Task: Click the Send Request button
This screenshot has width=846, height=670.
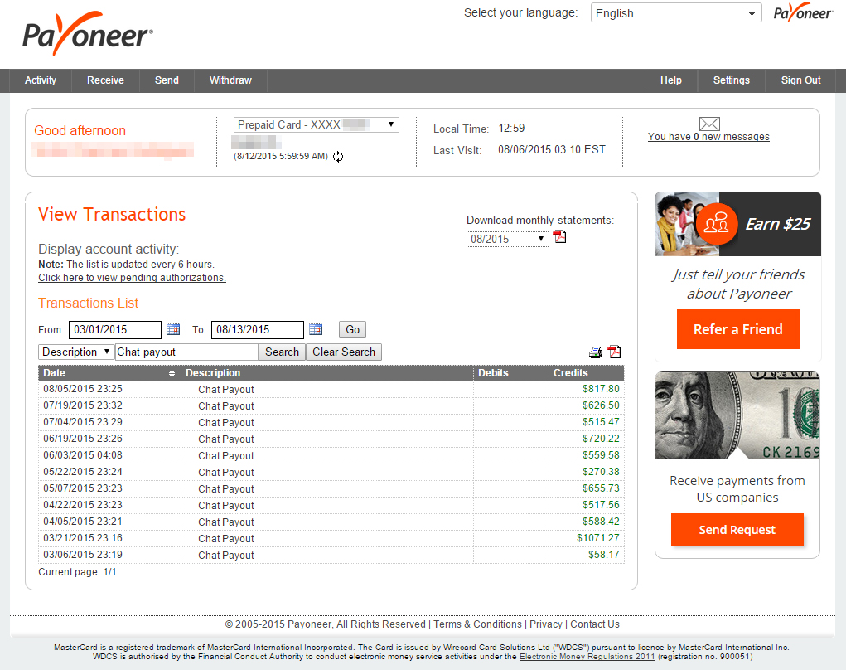Action: click(x=737, y=530)
